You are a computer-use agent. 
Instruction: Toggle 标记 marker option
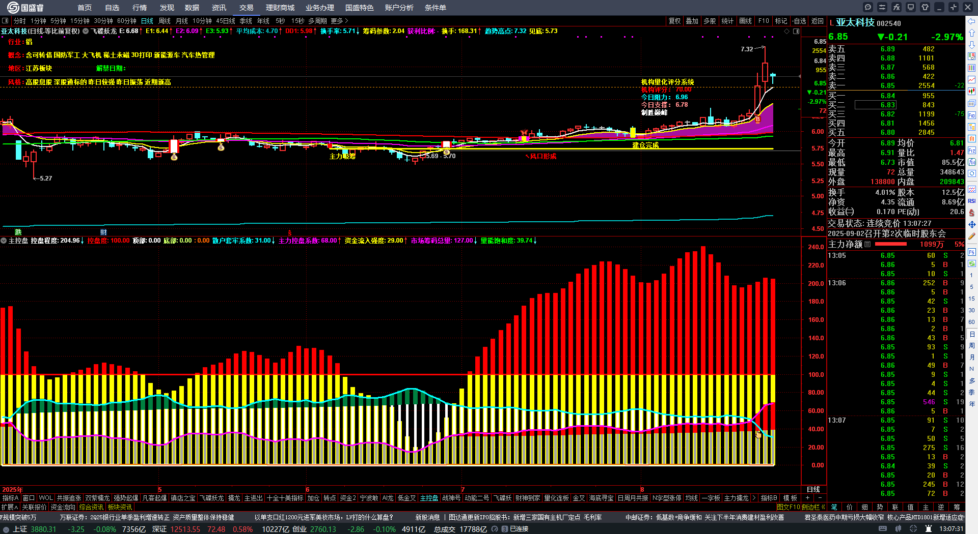pyautogui.click(x=781, y=21)
